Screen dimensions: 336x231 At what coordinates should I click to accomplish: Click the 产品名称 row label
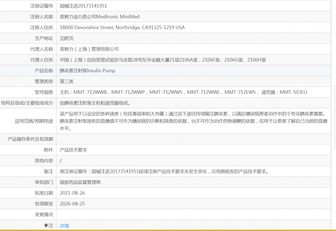click(x=44, y=71)
